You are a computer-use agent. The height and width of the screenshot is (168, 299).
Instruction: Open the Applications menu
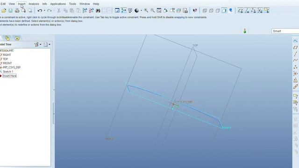(58, 4)
